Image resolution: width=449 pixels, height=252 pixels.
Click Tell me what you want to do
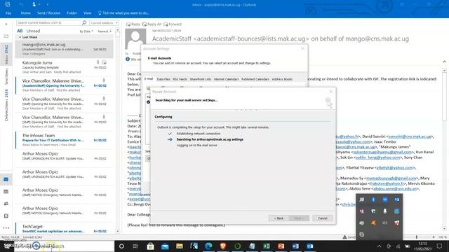point(123,13)
